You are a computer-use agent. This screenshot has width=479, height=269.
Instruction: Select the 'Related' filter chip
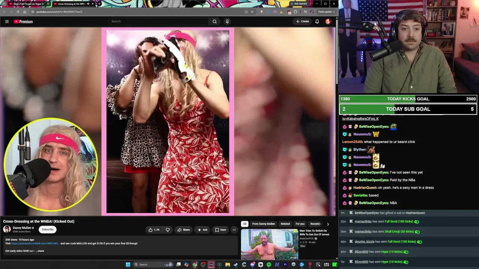285,224
